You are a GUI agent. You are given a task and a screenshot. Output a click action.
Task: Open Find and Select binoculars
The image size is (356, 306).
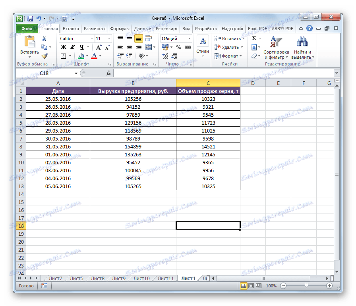coord(303,48)
